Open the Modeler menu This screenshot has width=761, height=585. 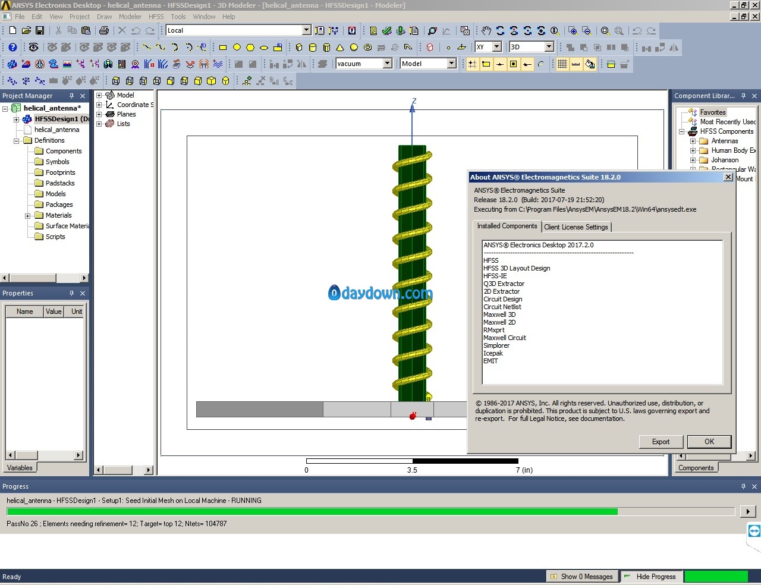click(130, 17)
